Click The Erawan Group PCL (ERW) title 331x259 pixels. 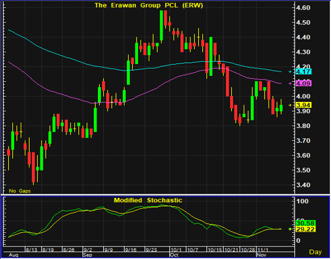pos(149,5)
